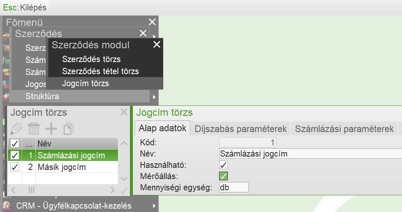Close the Szerződés modul submenu

pyautogui.click(x=157, y=44)
